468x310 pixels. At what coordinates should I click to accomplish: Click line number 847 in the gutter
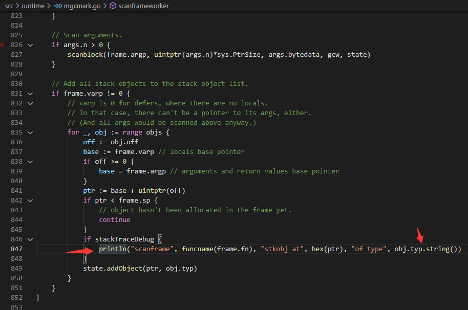point(17,249)
